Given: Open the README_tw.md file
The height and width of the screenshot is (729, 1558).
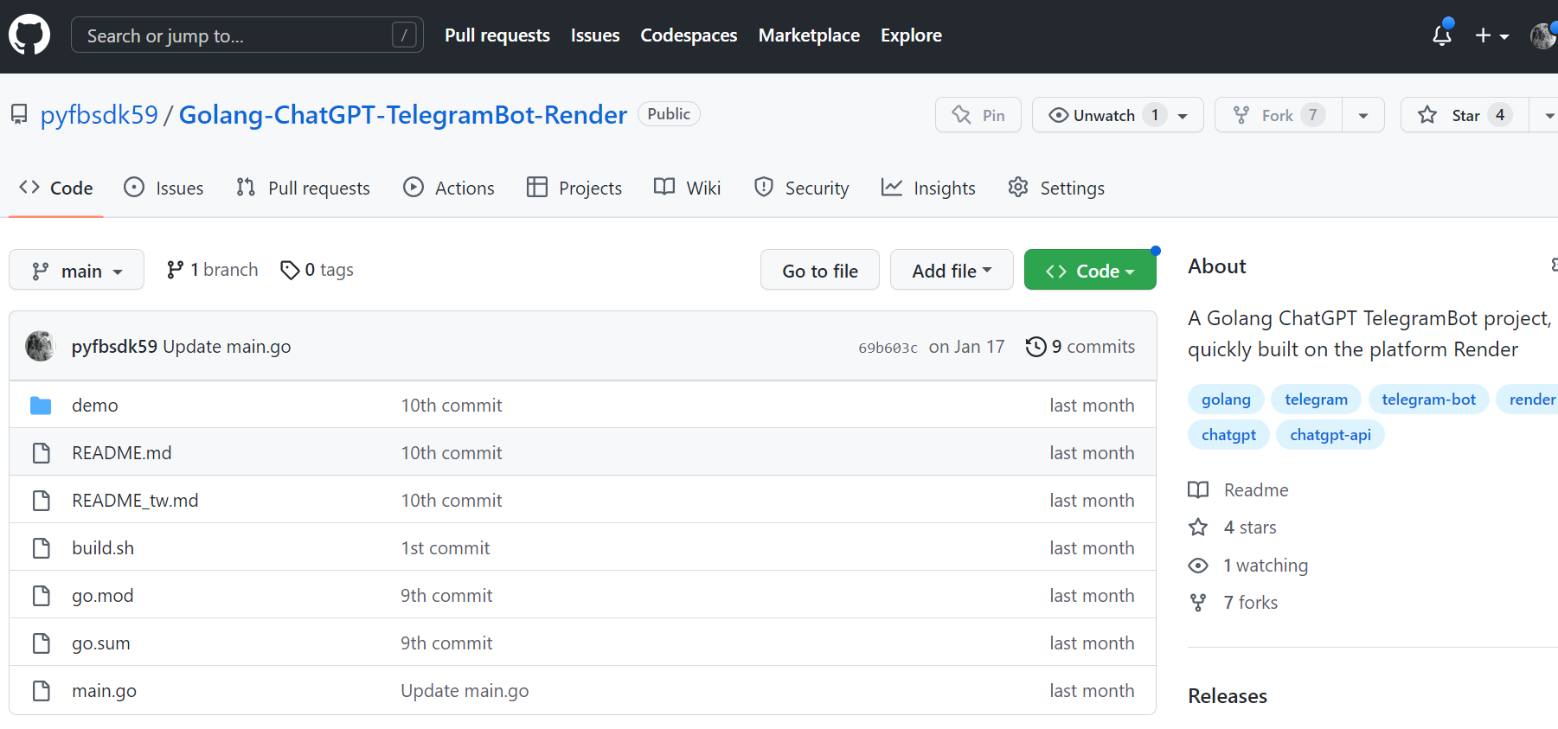Looking at the screenshot, I should pos(135,501).
